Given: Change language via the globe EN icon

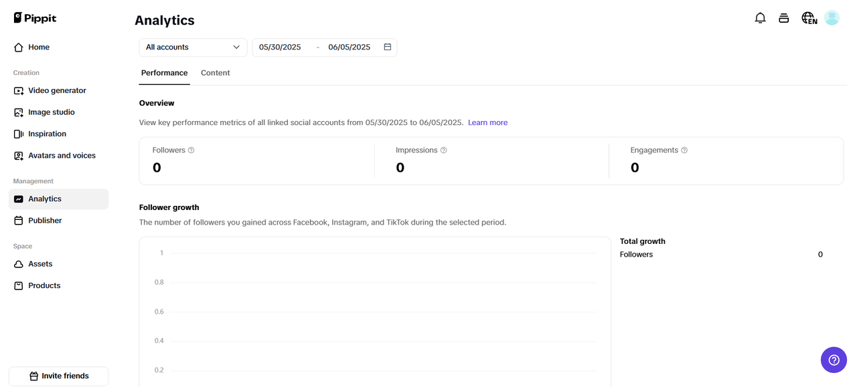Looking at the screenshot, I should [x=809, y=18].
